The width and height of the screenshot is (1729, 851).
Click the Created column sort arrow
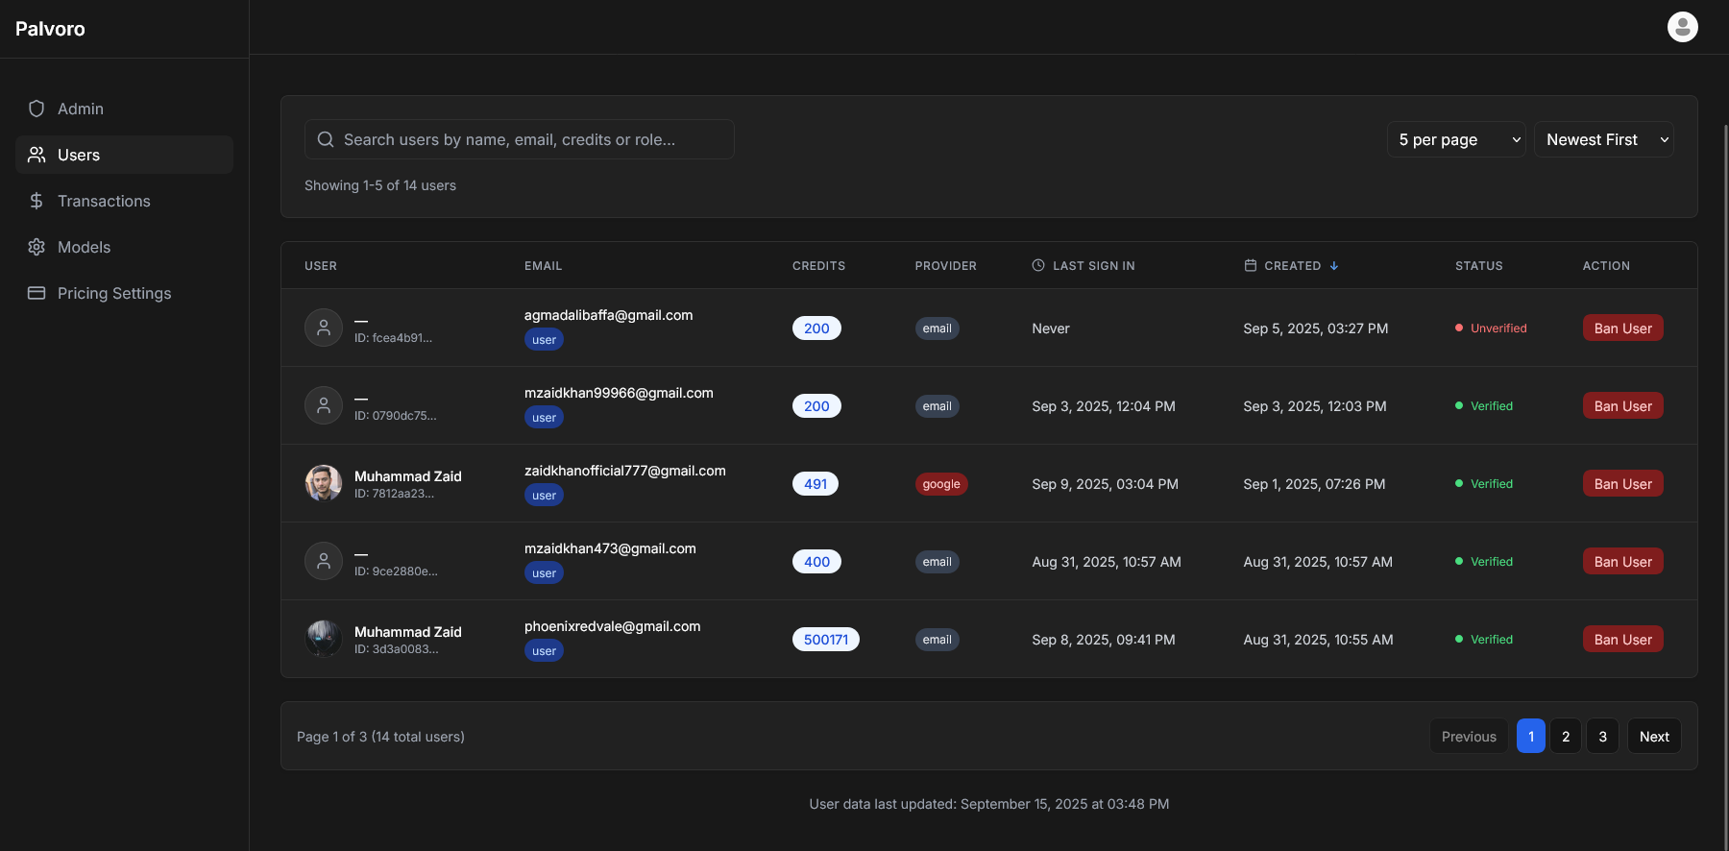pos(1334,266)
